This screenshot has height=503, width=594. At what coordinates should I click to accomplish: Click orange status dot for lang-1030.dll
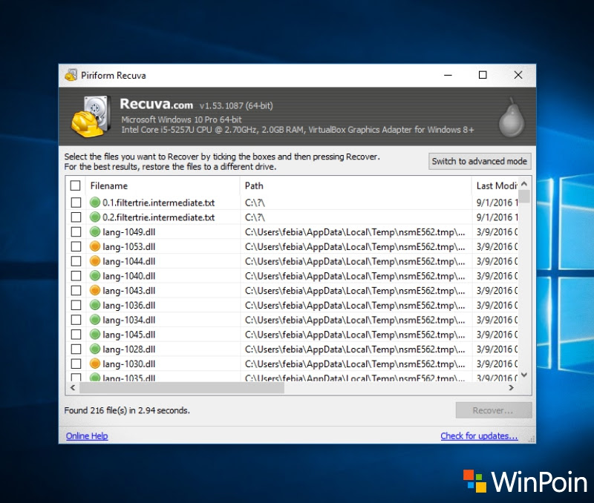coord(95,364)
